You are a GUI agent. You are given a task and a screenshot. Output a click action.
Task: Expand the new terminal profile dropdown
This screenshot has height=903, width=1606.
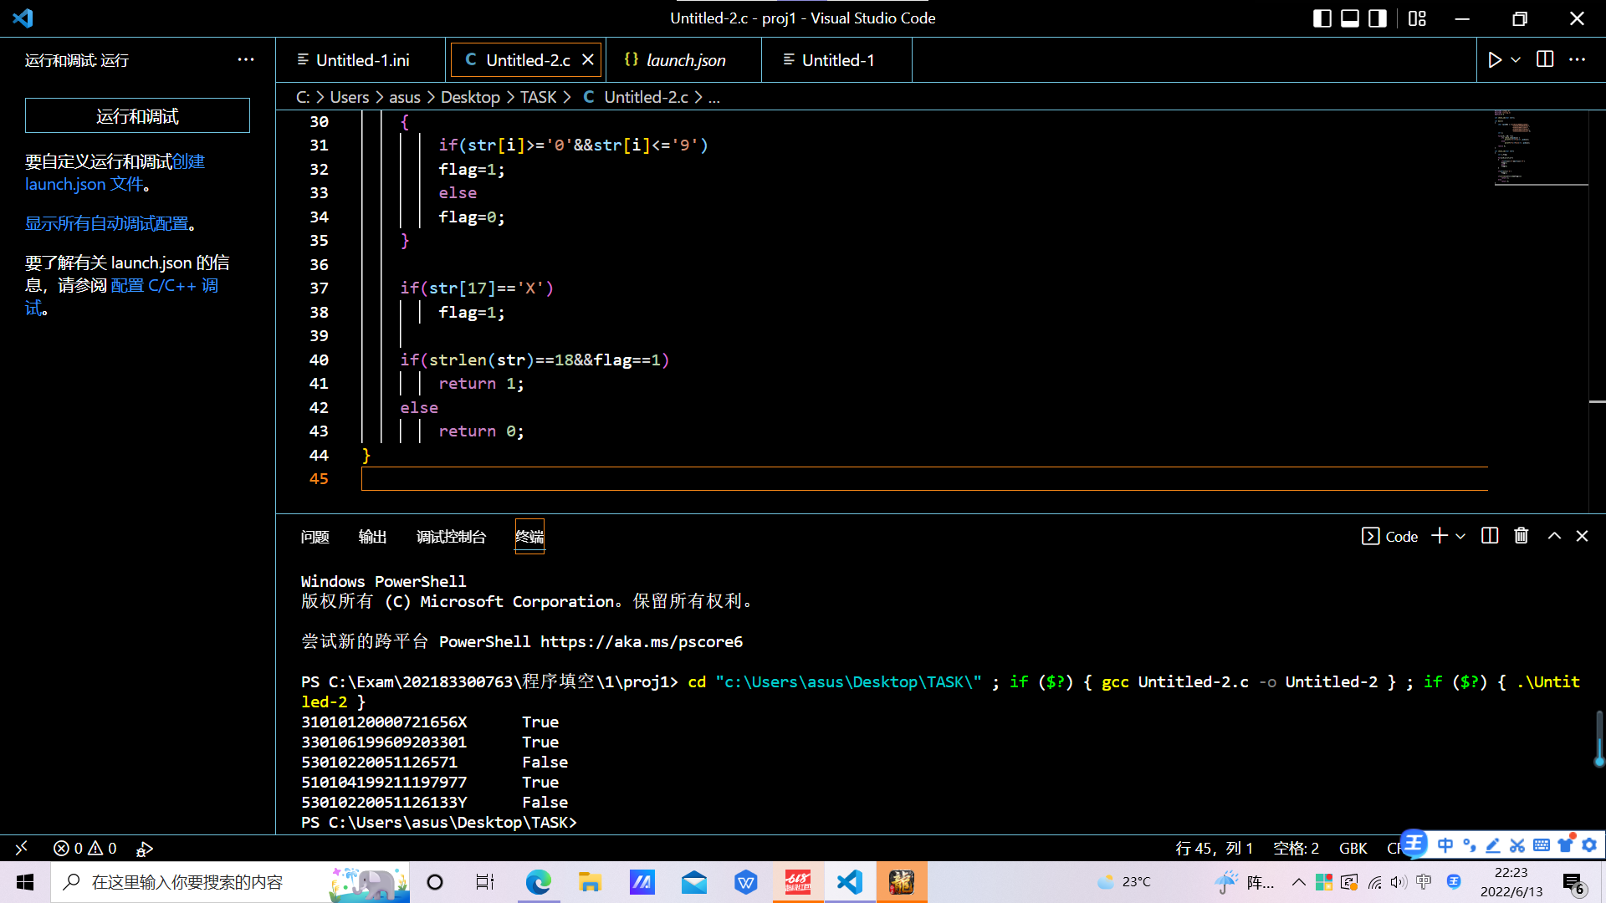point(1460,537)
